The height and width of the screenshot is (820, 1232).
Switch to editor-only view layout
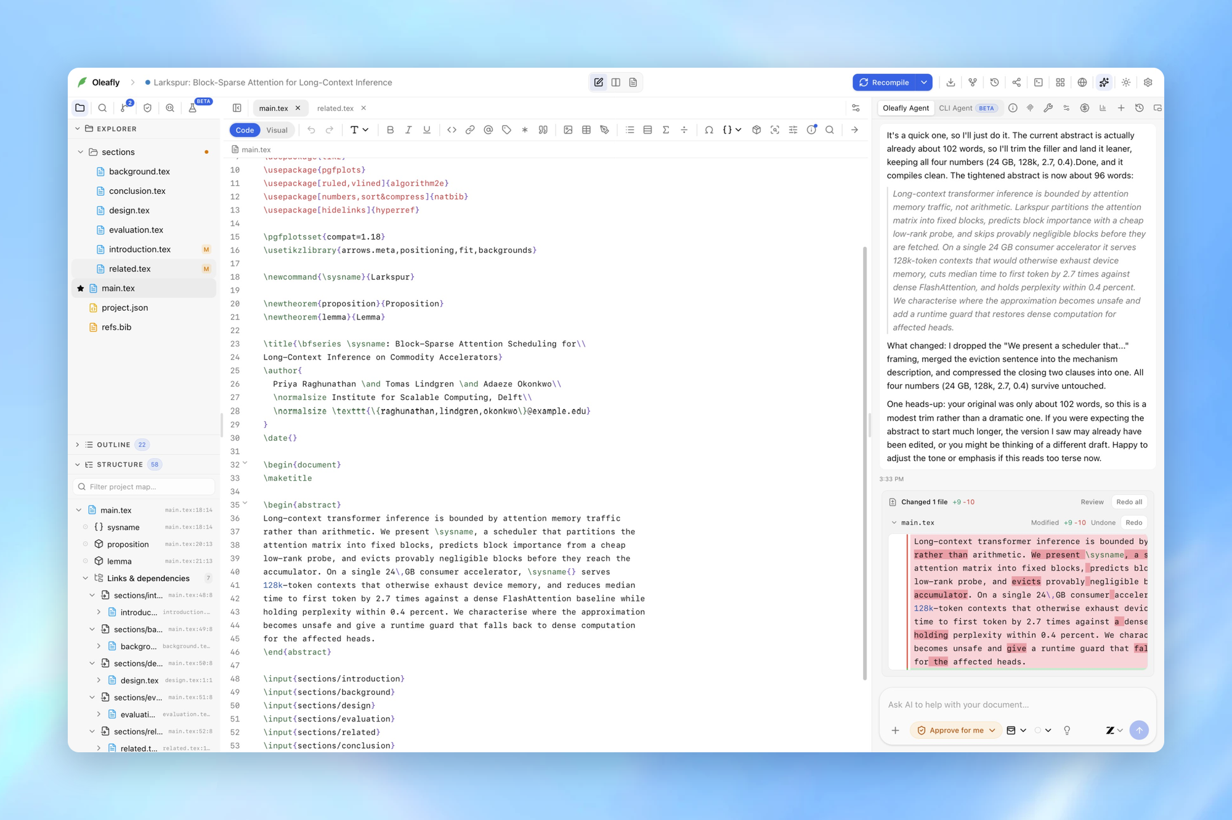pos(599,82)
